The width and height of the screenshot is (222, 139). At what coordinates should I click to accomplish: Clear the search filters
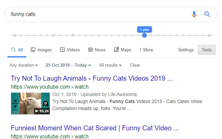135,65
